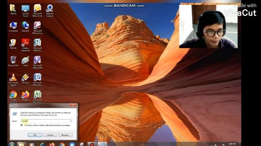
Task: Open Internet Explorer from the taskbar
Action: pyautogui.click(x=42, y=144)
